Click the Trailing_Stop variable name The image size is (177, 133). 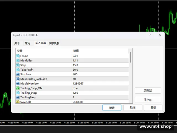click(28, 93)
